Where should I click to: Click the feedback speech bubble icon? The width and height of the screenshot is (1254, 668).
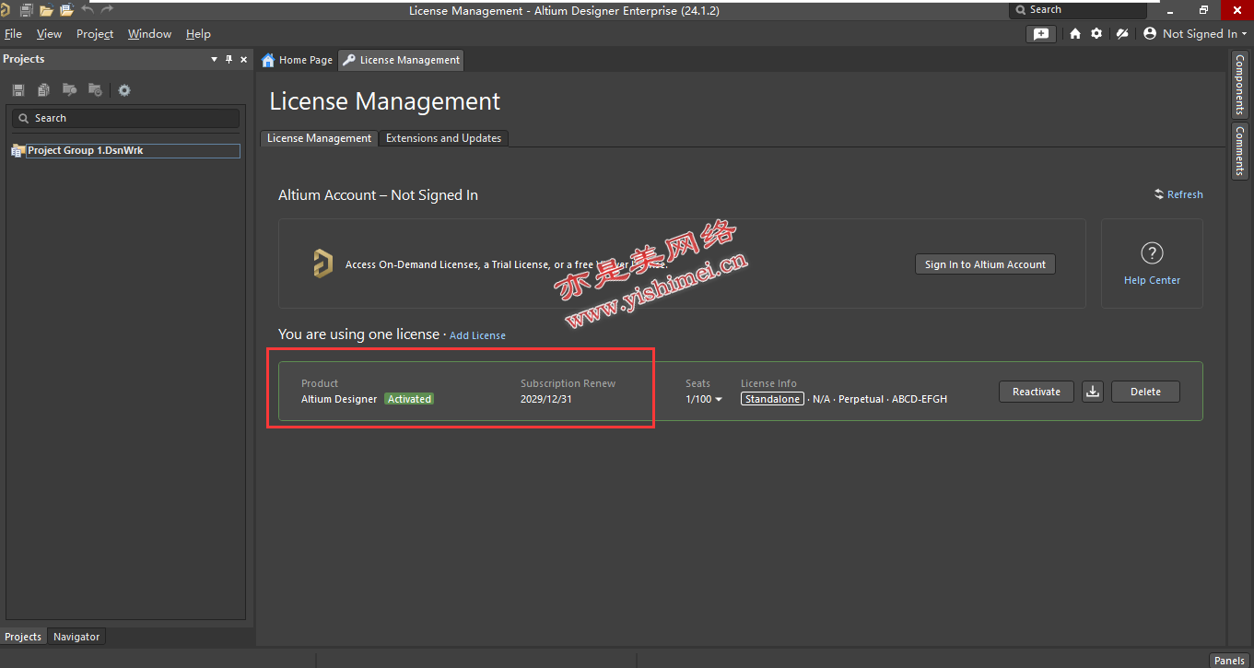tap(1041, 33)
